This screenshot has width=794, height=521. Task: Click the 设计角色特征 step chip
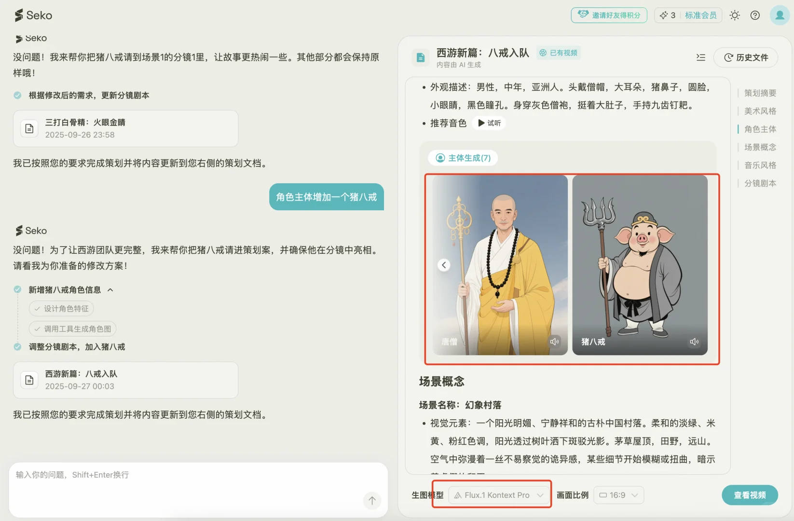click(61, 309)
